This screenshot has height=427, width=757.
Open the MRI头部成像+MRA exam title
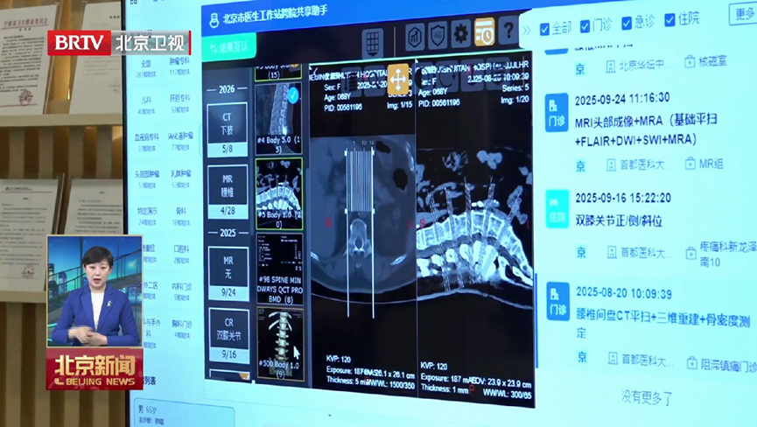(646, 130)
